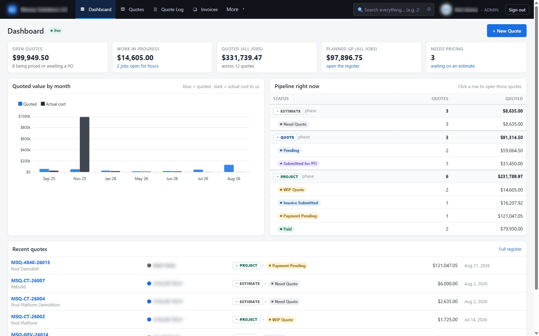Click the WIP Quote pill in MSQ-CT-26002 row

click(281, 320)
